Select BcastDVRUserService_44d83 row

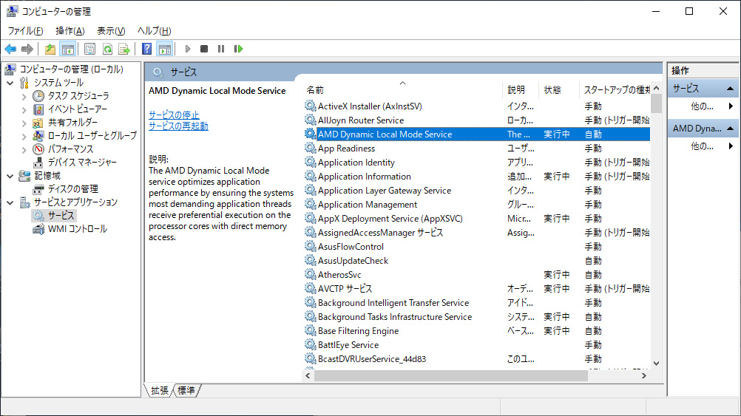click(x=477, y=359)
